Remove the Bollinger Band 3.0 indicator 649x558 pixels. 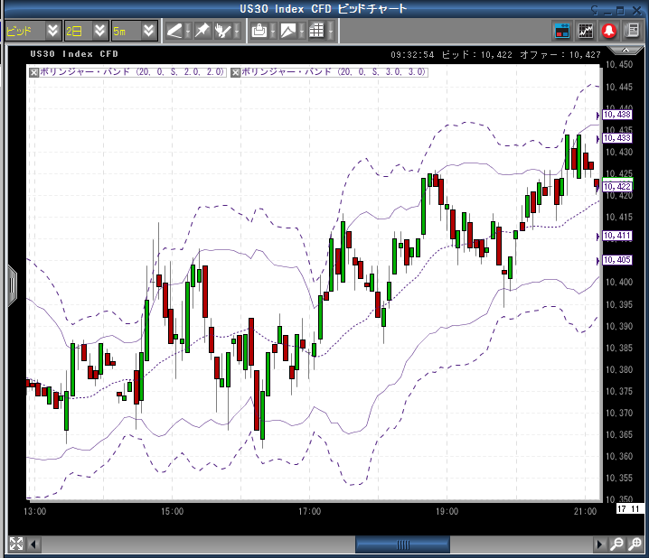pyautogui.click(x=236, y=71)
